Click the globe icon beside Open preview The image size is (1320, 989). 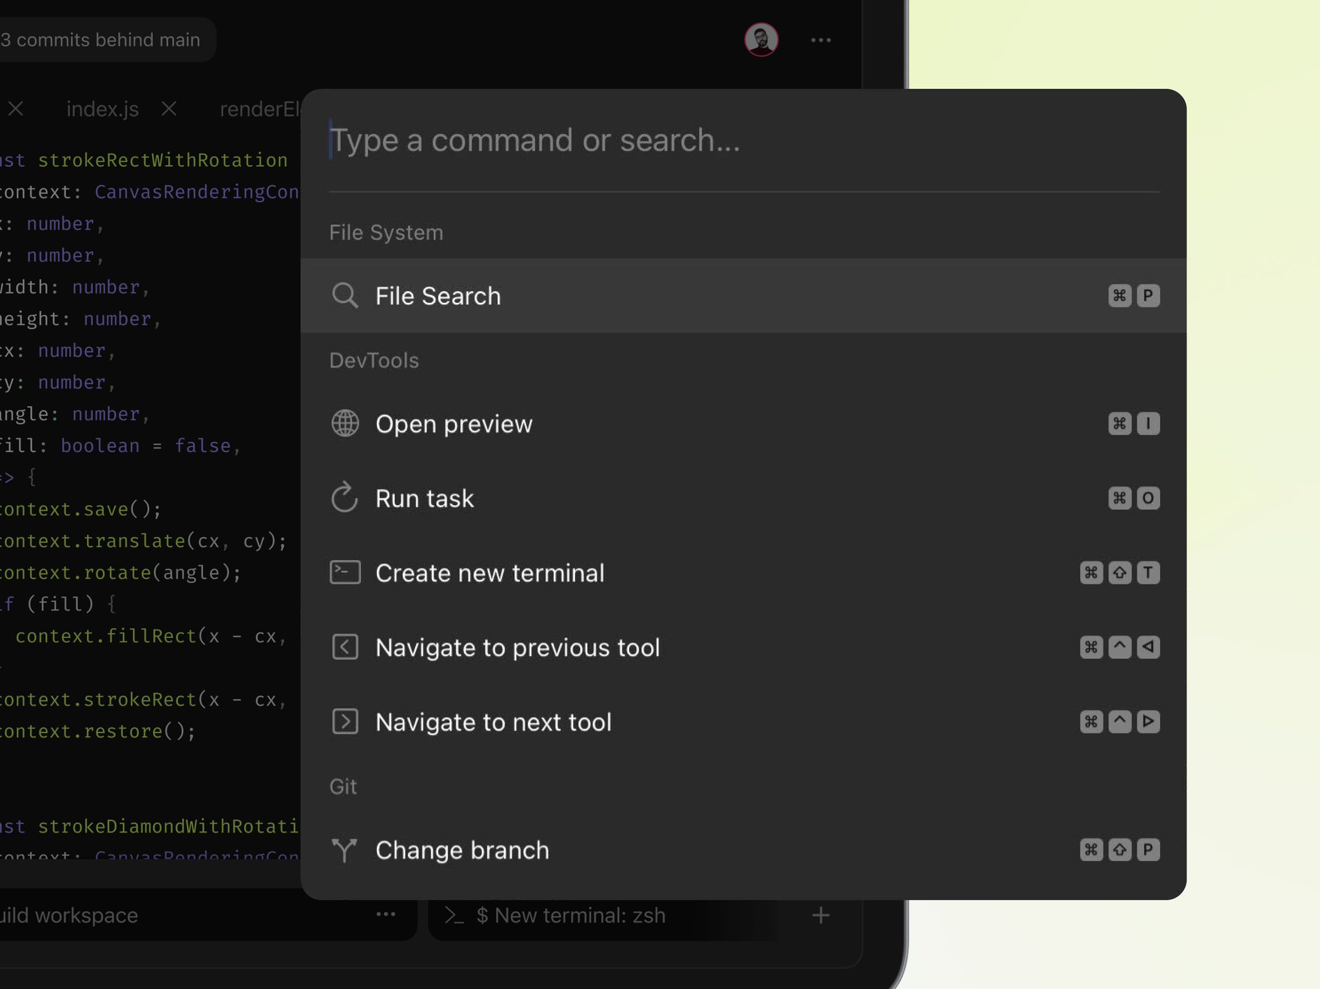point(345,424)
